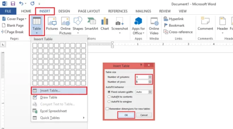
Task: Click the indent marker on the ruler
Action: click(x=112, y=45)
